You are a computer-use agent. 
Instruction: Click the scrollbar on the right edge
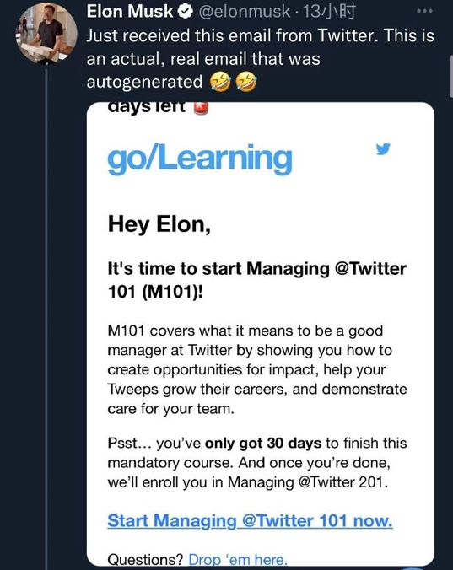451,77
